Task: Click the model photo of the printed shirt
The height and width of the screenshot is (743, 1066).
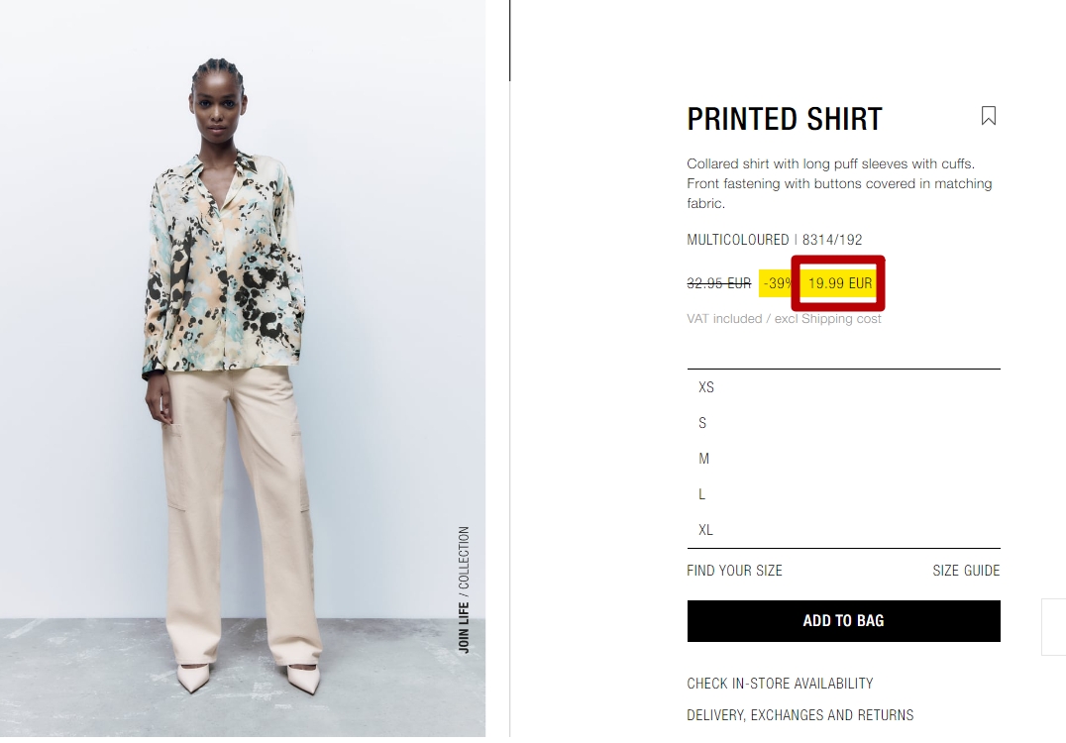Action: (x=243, y=369)
